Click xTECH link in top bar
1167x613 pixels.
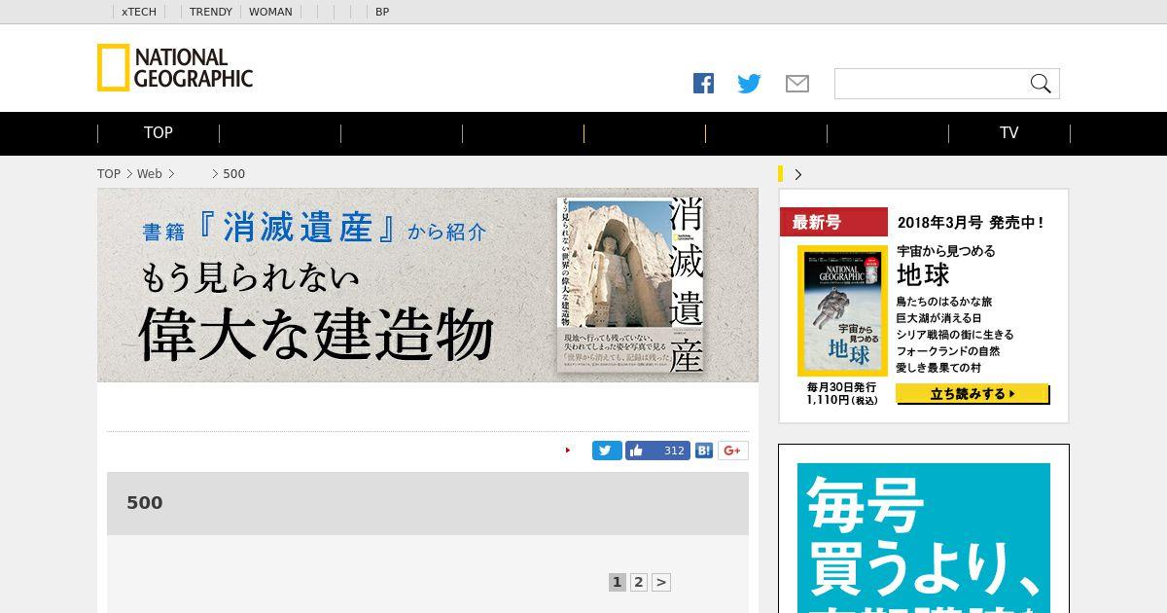tap(139, 12)
